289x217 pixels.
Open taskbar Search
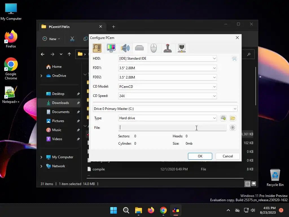pos(126,210)
